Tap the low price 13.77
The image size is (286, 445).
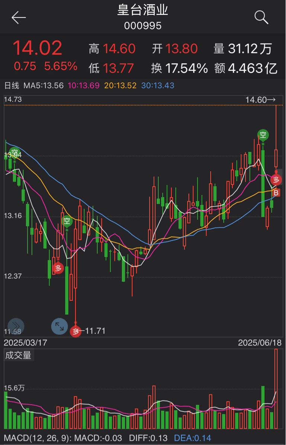(x=118, y=68)
